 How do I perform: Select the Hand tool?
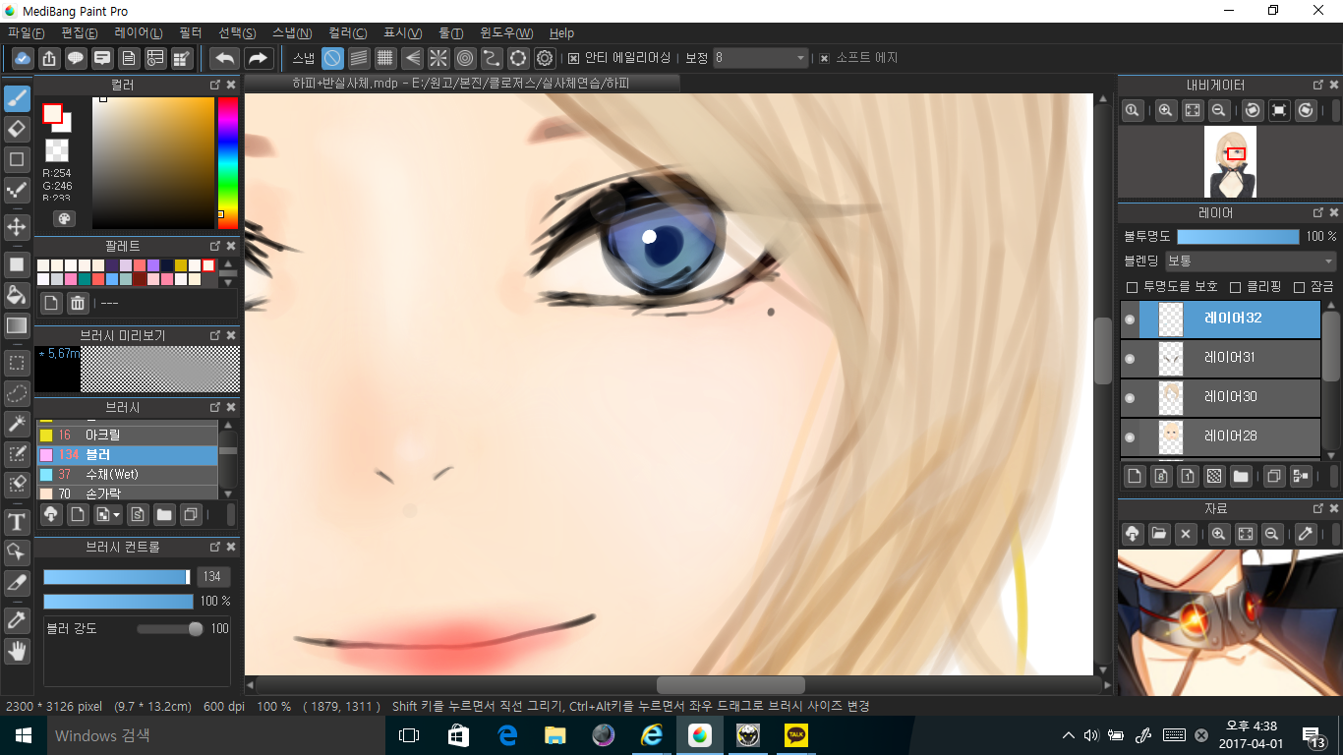(17, 651)
